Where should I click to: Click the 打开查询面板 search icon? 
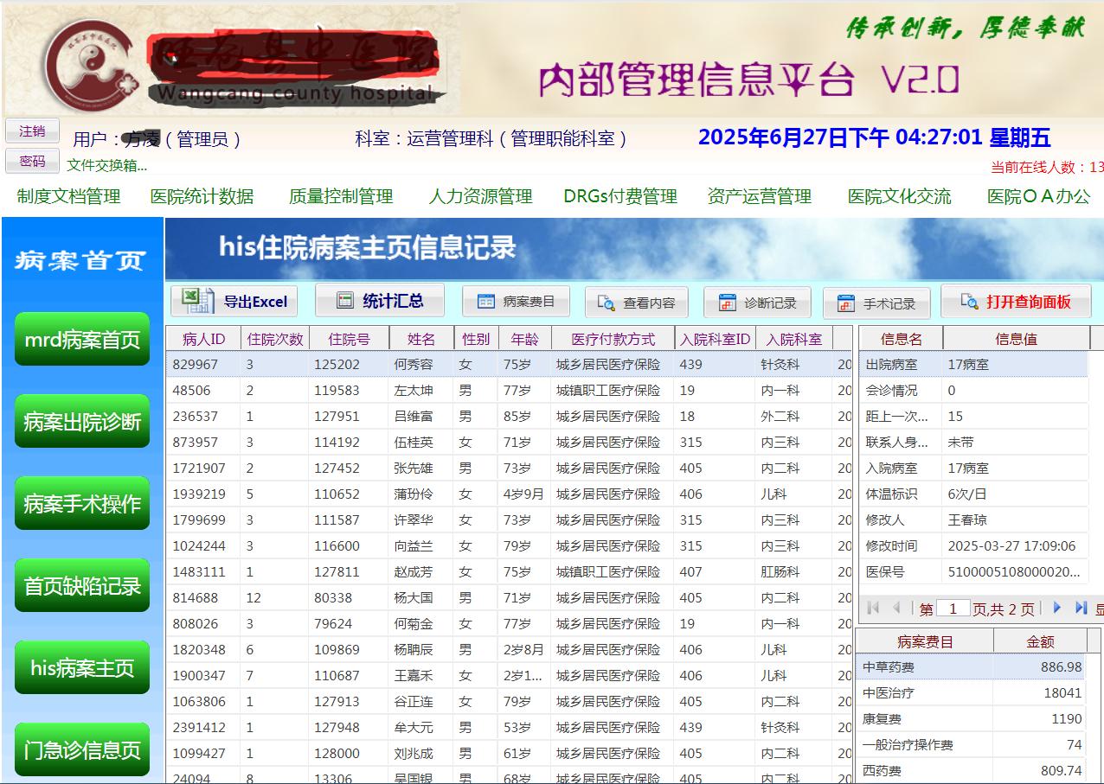pyautogui.click(x=970, y=302)
